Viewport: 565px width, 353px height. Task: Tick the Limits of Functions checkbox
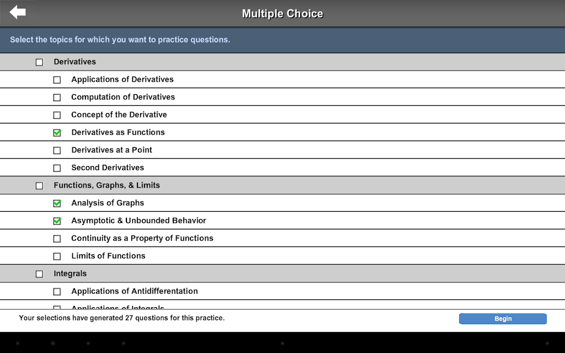[57, 256]
